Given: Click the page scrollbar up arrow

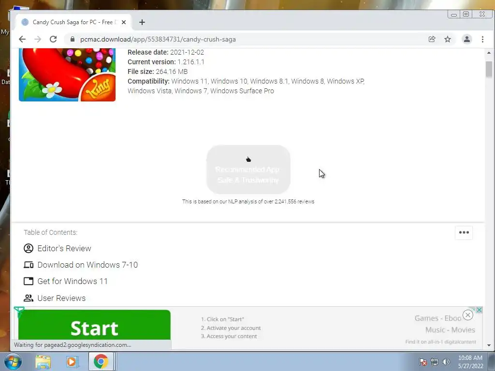Looking at the screenshot, I should [x=489, y=53].
